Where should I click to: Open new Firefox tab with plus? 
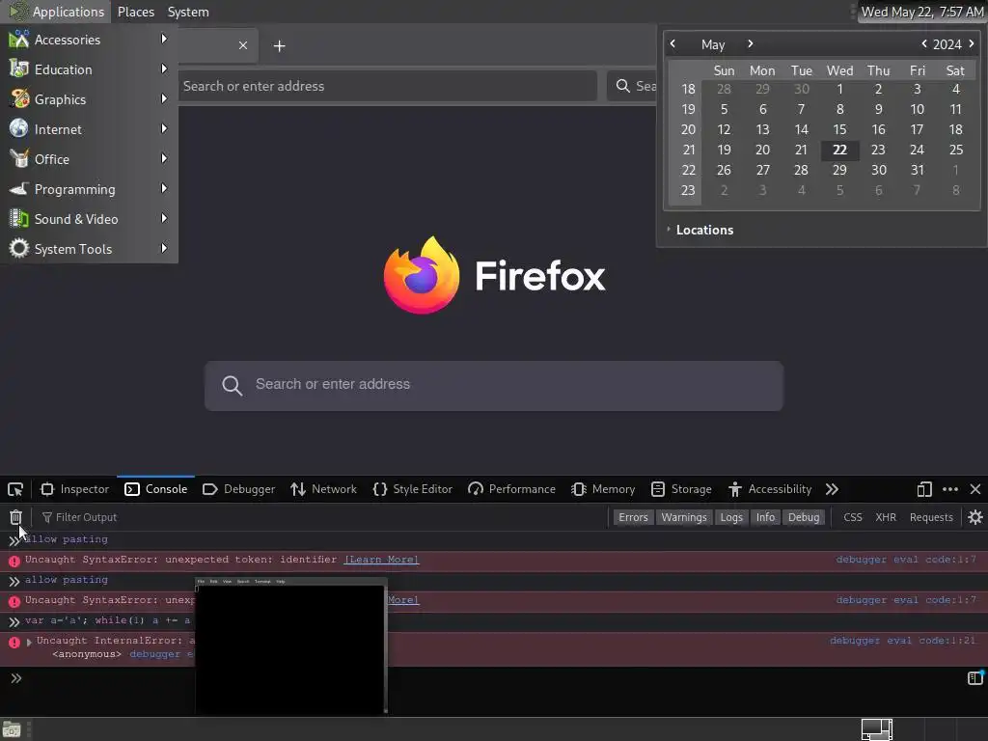click(279, 46)
